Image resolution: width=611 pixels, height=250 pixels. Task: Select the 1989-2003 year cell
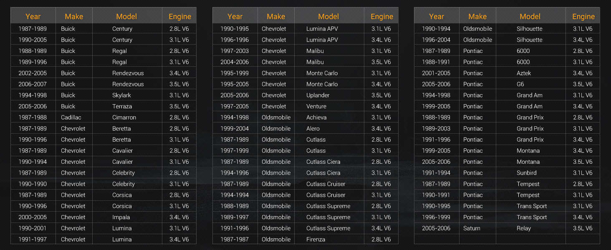click(x=437, y=128)
